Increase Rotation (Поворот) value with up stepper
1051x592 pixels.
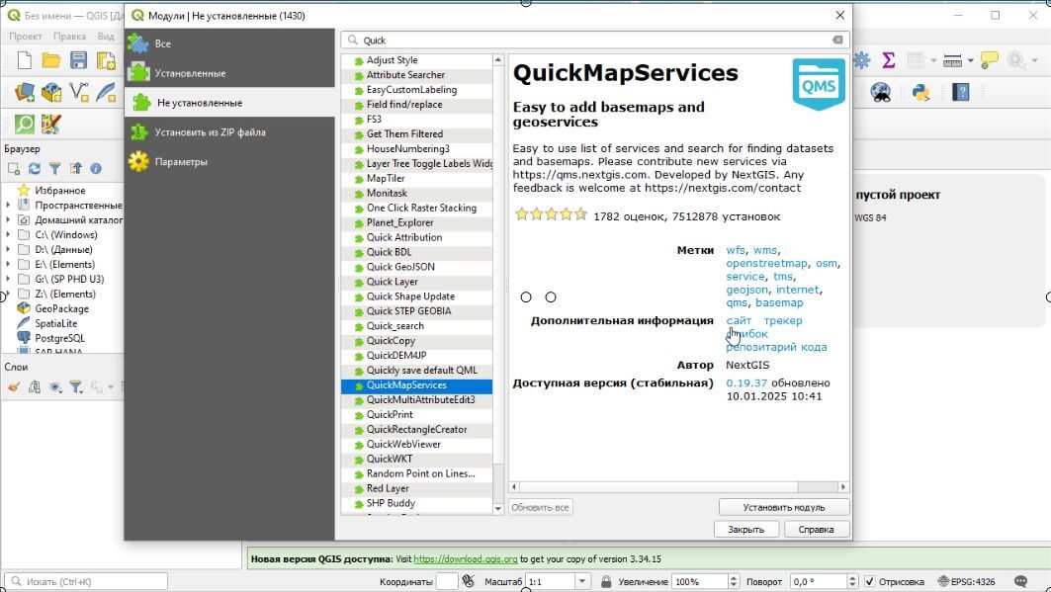[852, 578]
